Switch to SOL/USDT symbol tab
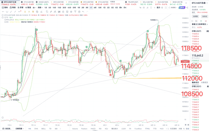This screenshot has width=209, height=131. pos(147,3)
